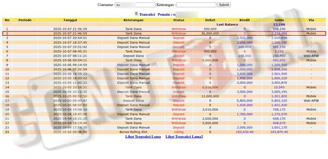Click the Bonus Rolling Slot entry
The width and height of the screenshot is (328, 159).
(134, 132)
